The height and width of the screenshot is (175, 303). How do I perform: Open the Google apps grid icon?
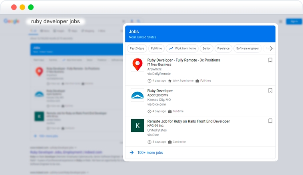tap(281, 22)
